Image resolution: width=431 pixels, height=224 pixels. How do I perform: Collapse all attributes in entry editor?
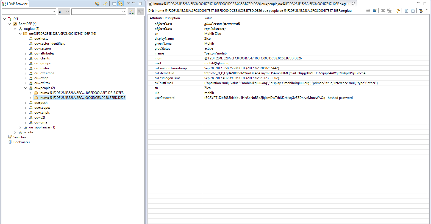[413, 11]
